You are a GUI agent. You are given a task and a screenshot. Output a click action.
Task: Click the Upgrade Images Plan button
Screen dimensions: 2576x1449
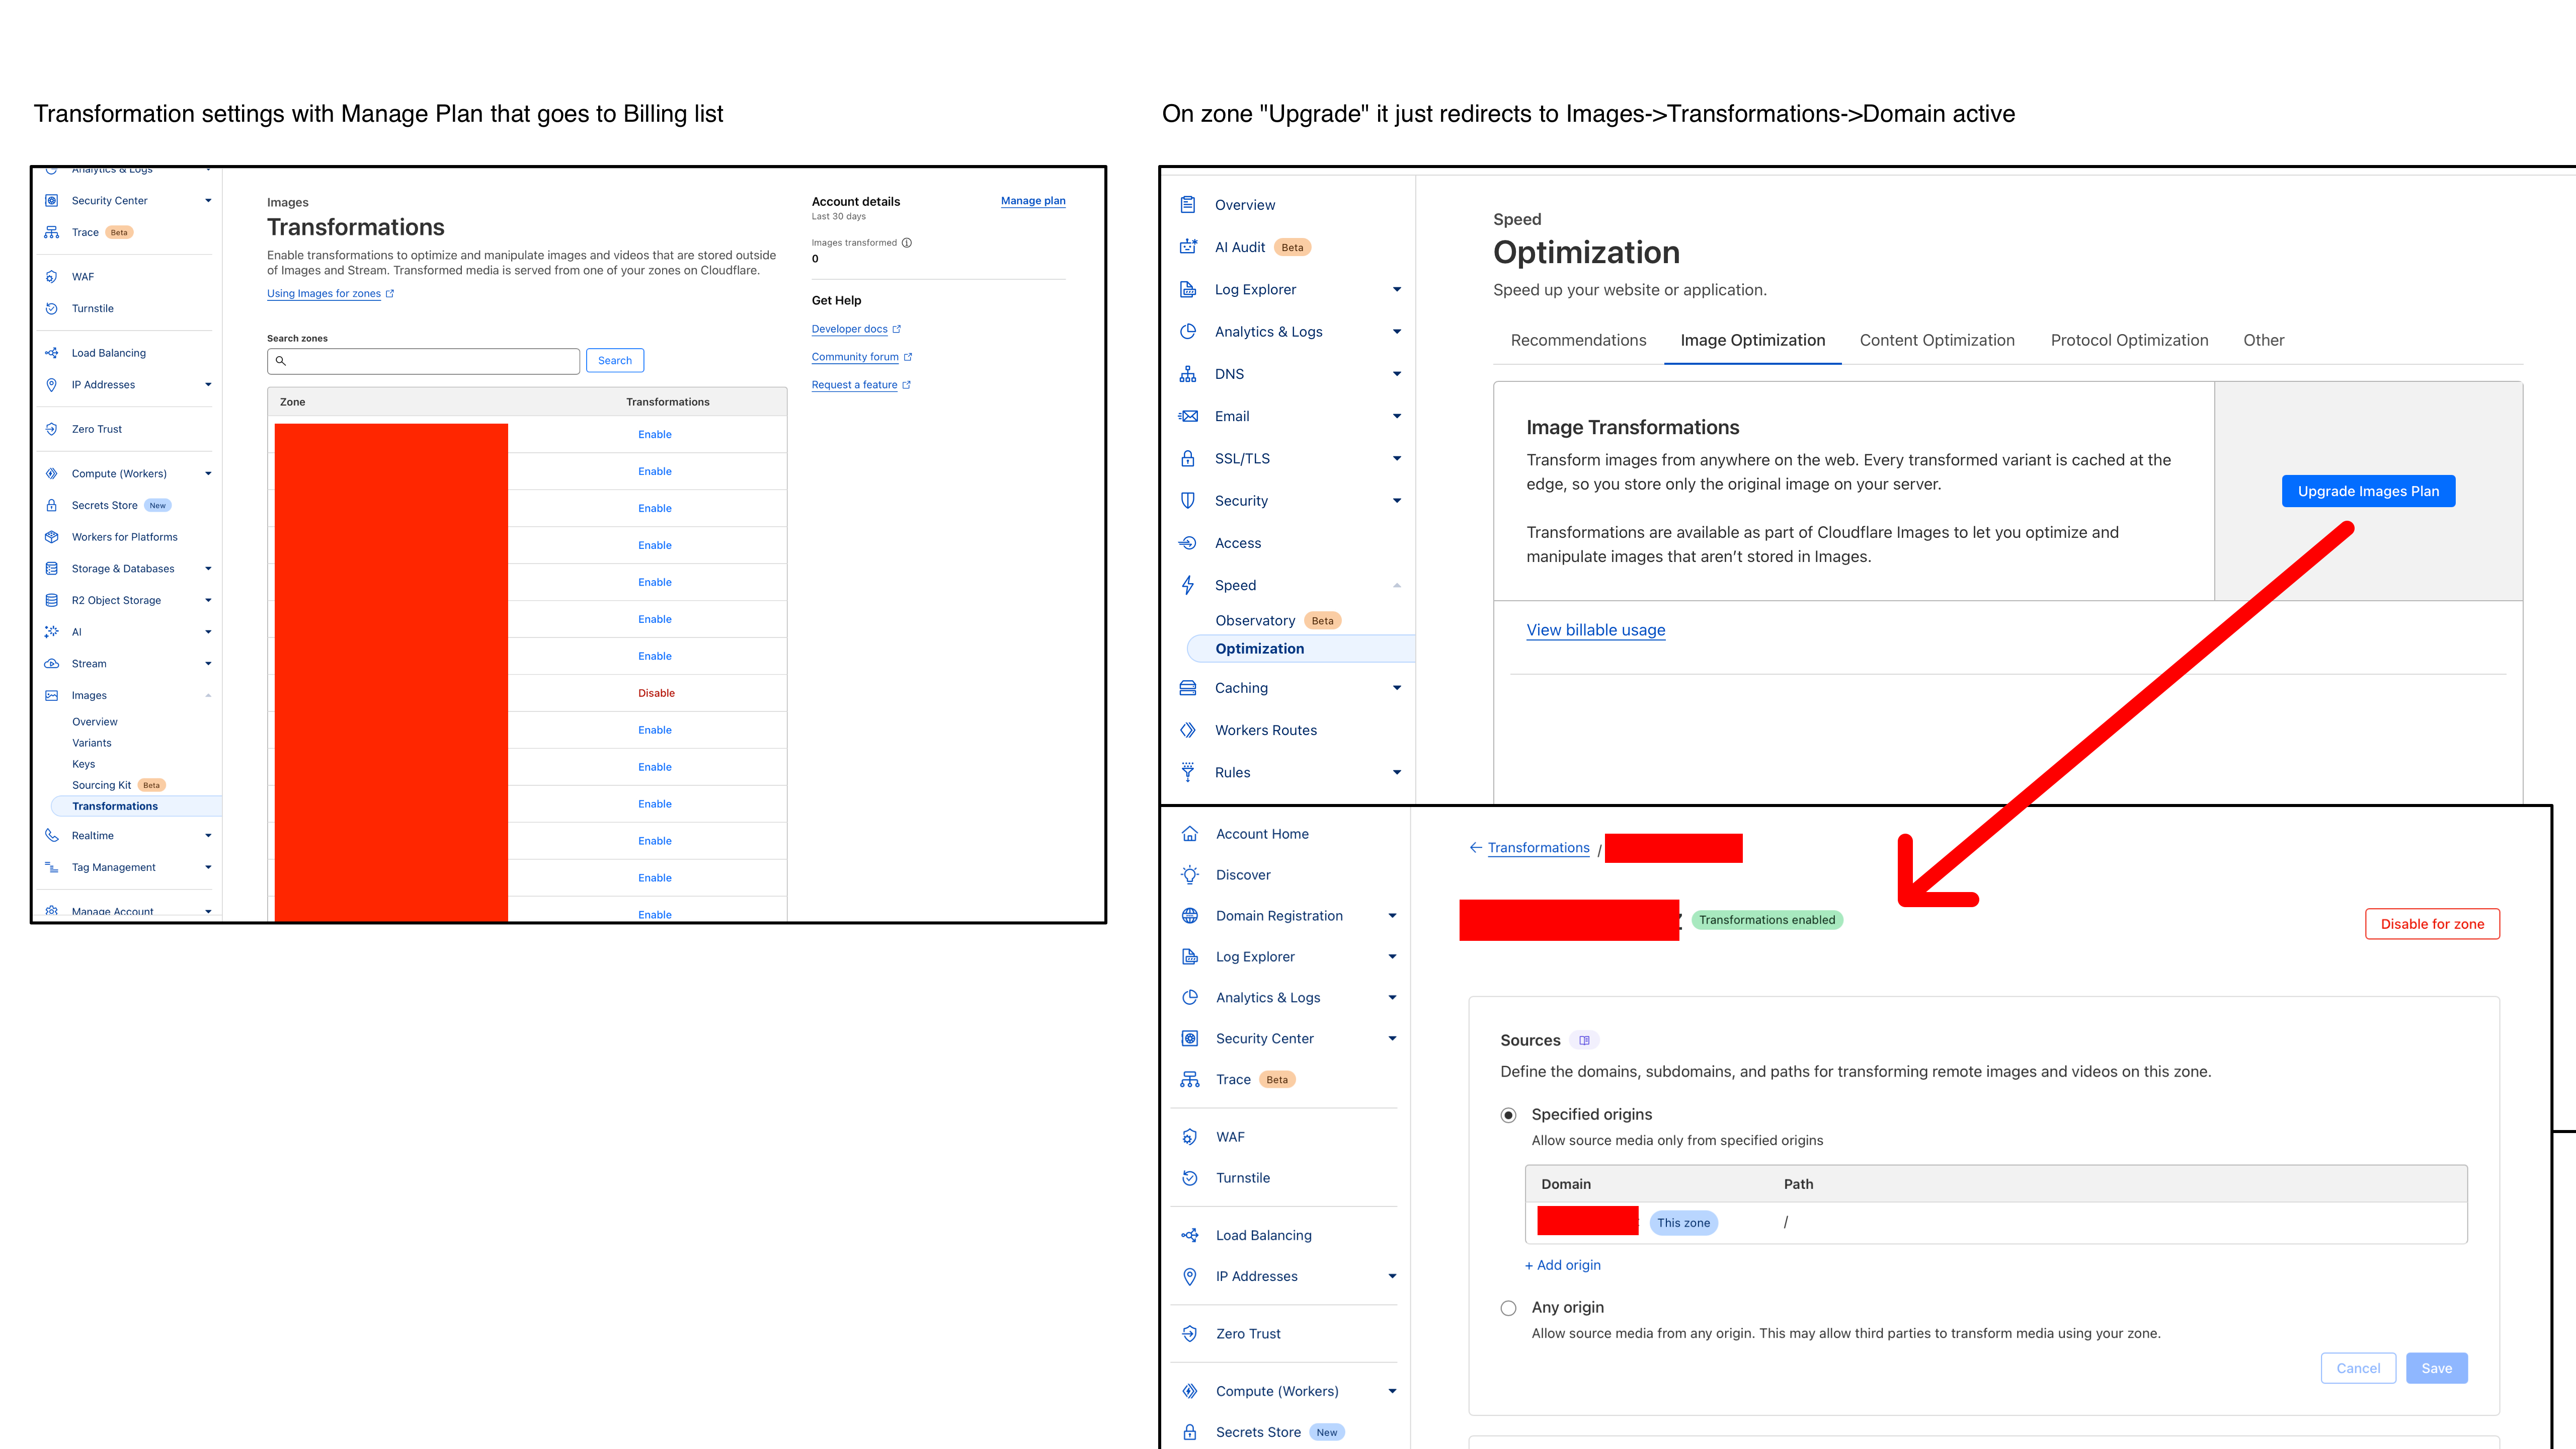tap(2368, 491)
